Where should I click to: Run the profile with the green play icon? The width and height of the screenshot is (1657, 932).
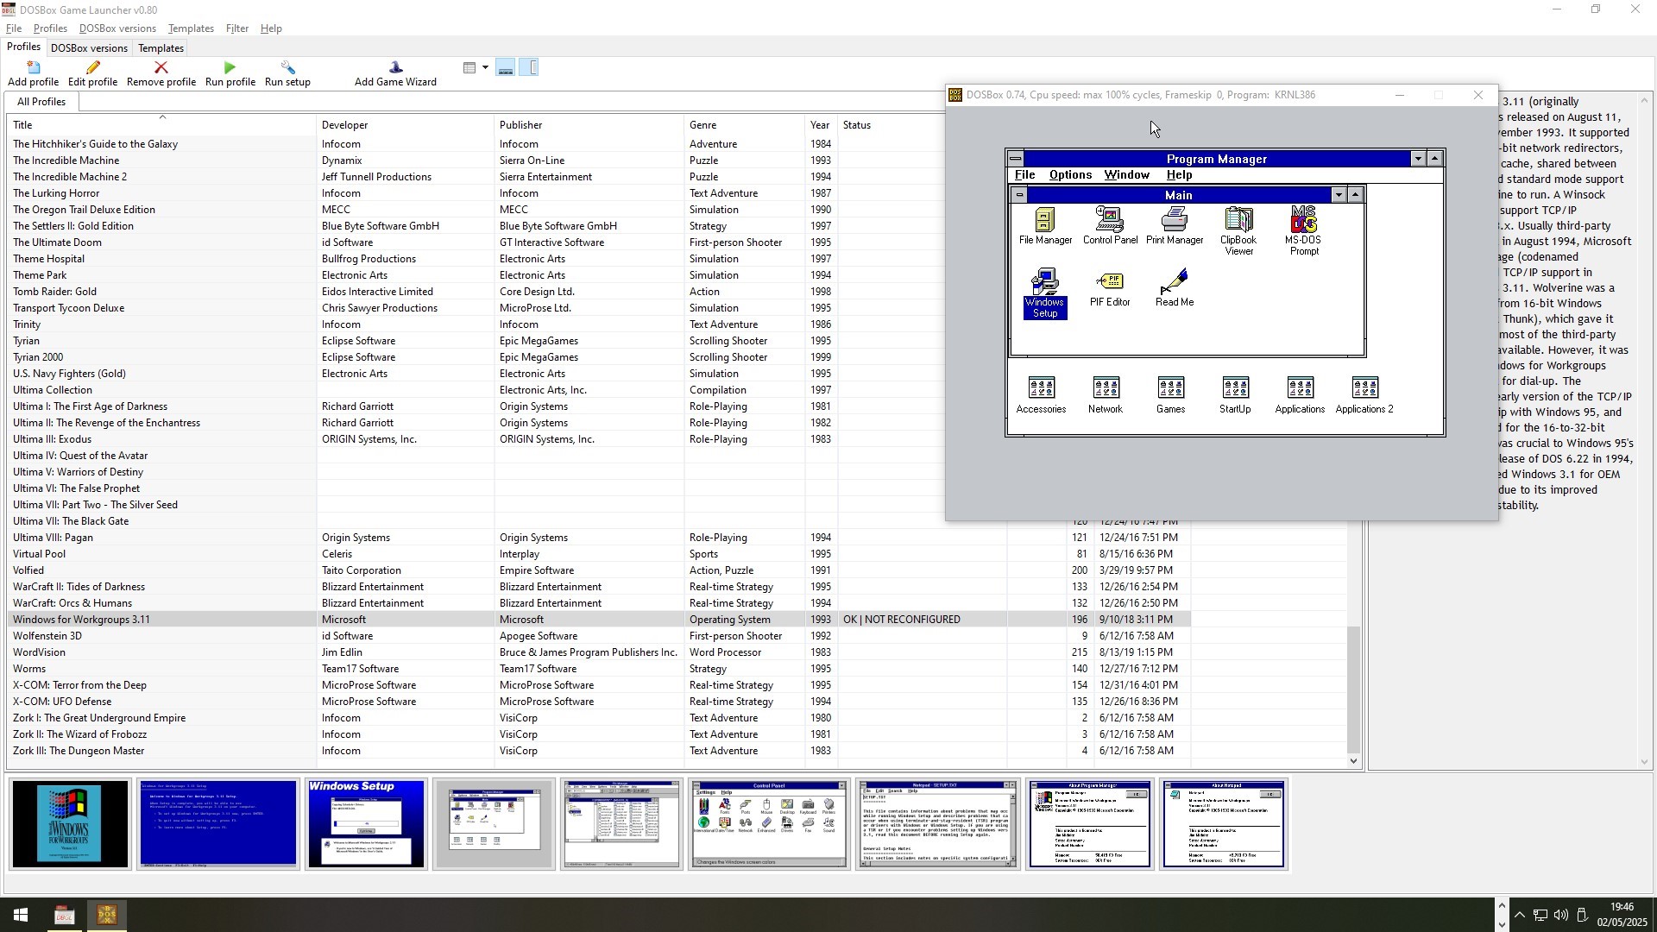pyautogui.click(x=230, y=68)
